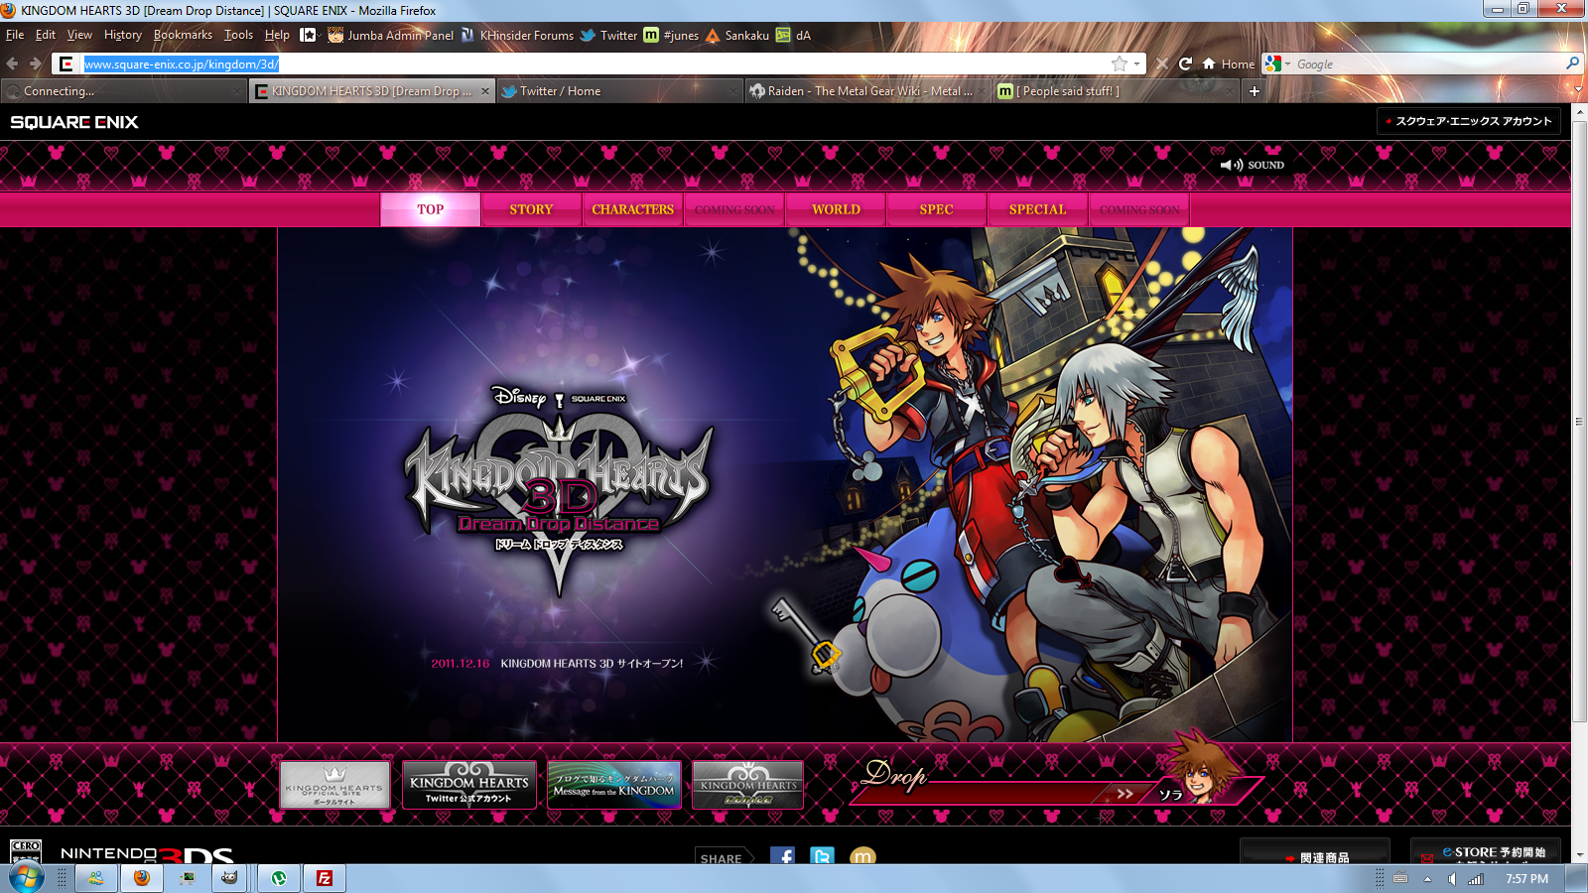Open the SPECIAL section

1038,209
